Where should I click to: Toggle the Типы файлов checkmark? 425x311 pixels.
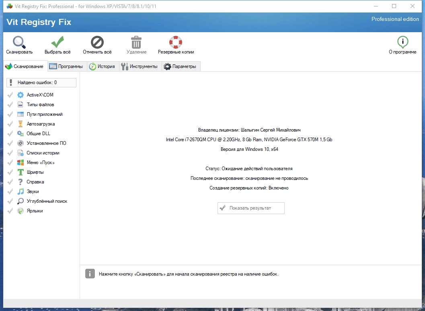[x=10, y=105]
